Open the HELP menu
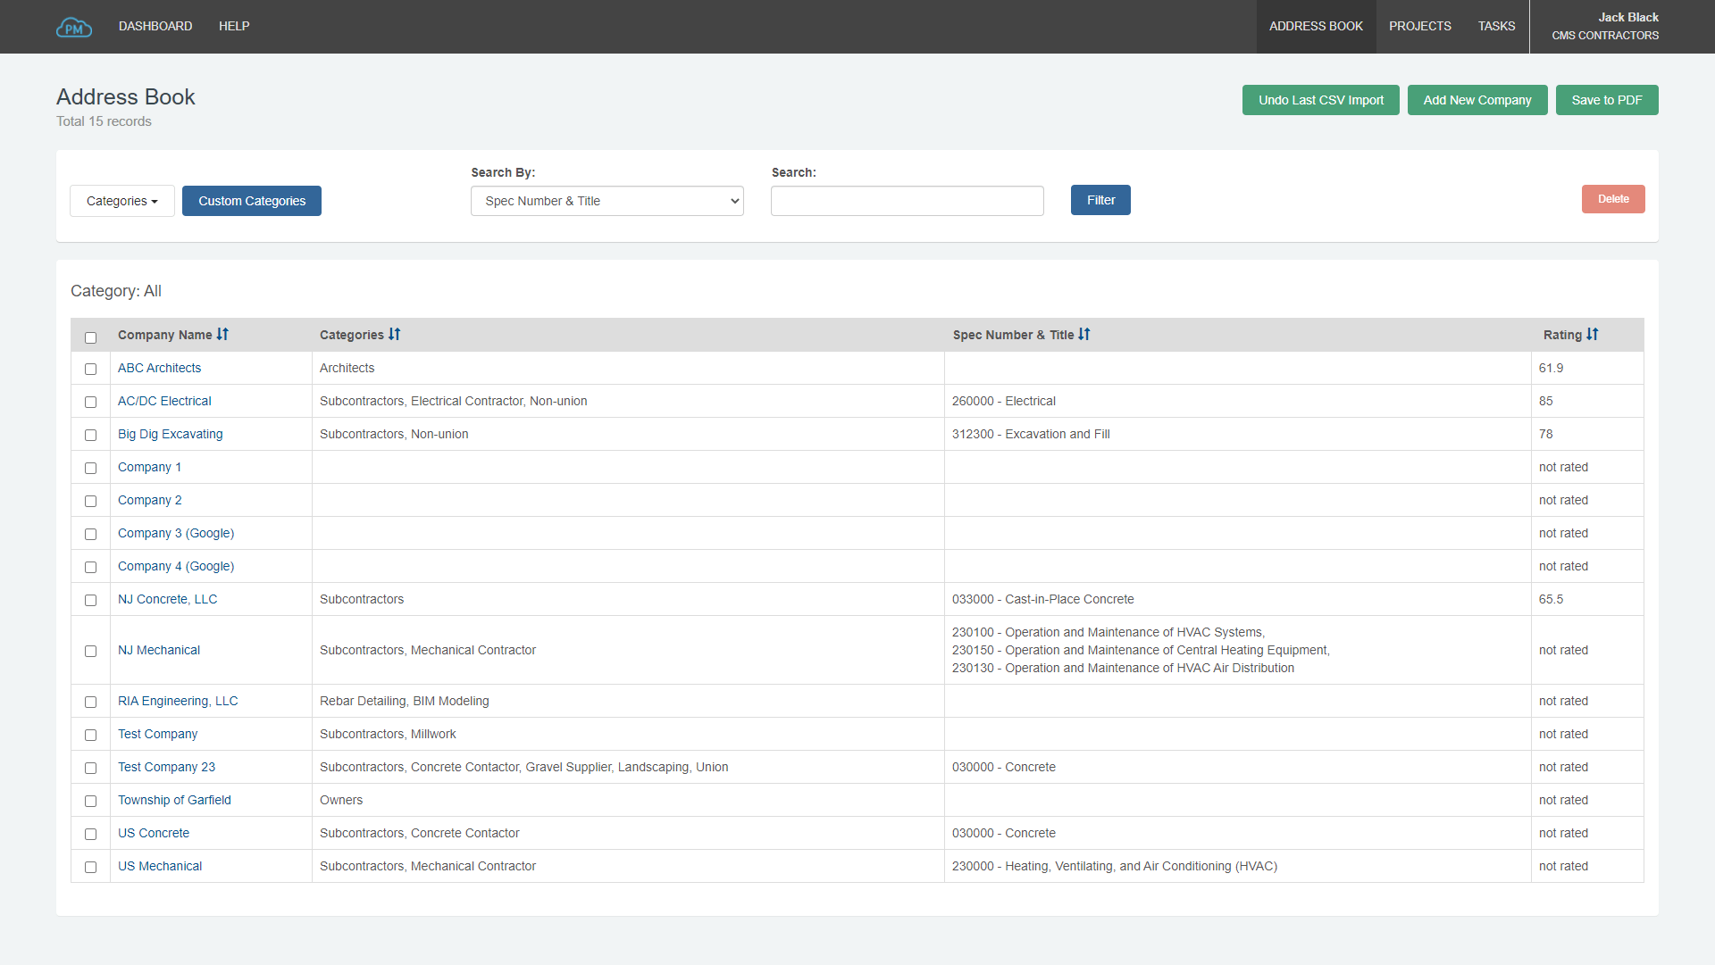This screenshot has width=1715, height=965. click(x=234, y=26)
